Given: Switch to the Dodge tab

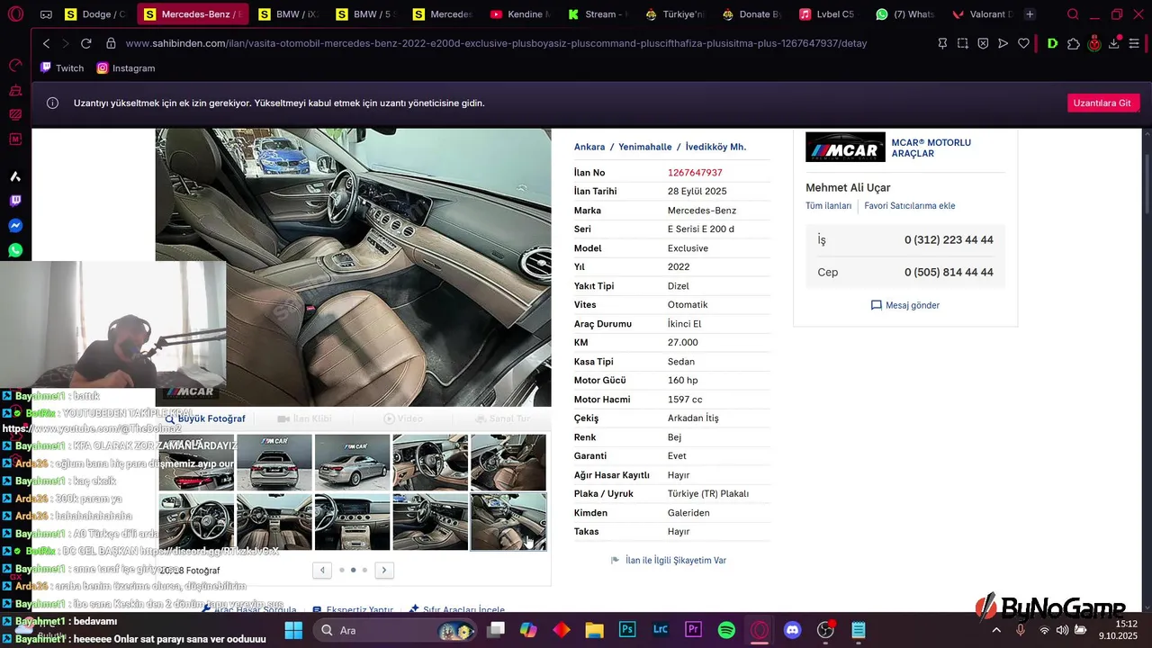Looking at the screenshot, I should 95,14.
